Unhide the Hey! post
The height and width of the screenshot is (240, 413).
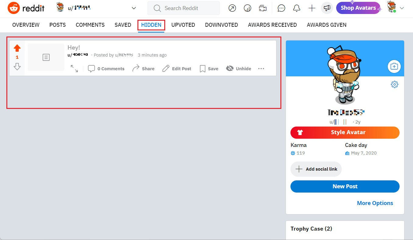click(x=238, y=68)
